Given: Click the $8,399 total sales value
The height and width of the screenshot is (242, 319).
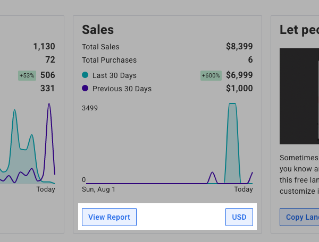Looking at the screenshot, I should click(239, 47).
